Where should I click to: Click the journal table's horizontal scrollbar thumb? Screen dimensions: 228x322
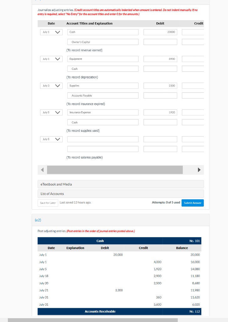pyautogui.click(x=115, y=170)
